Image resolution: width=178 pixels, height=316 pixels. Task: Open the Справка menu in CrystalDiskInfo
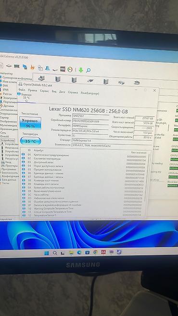(73, 93)
